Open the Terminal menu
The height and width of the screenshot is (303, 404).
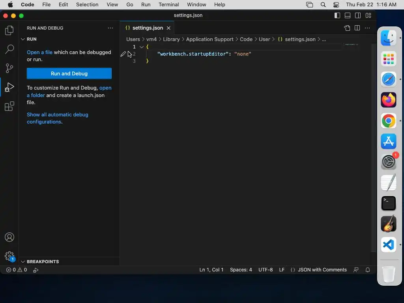[x=168, y=5]
